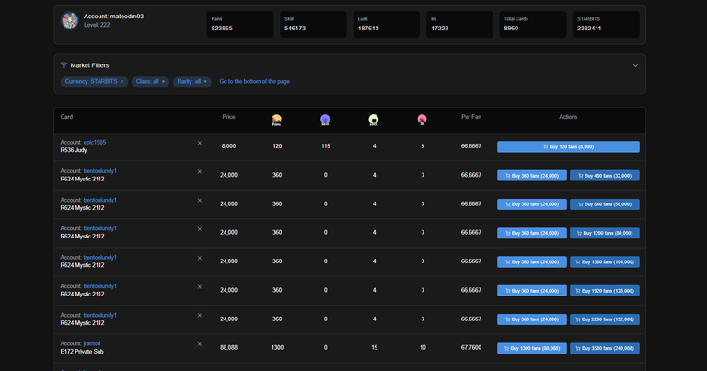Click the Market Filters heading
This screenshot has height=371, width=707.
click(89, 65)
